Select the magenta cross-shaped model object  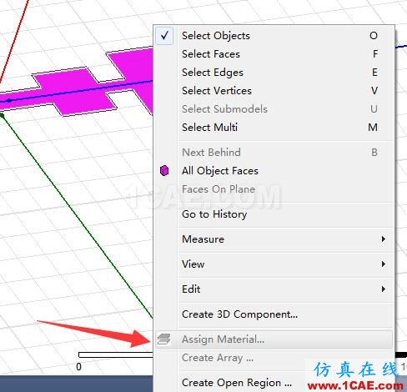75,92
